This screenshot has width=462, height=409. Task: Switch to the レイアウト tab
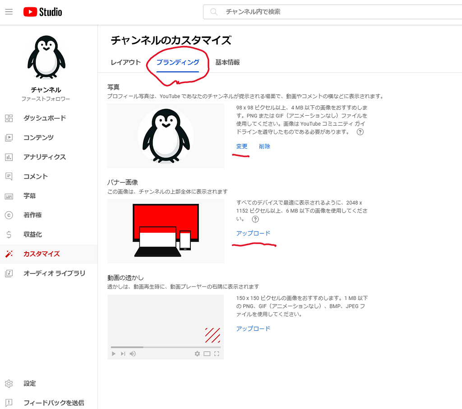click(126, 62)
